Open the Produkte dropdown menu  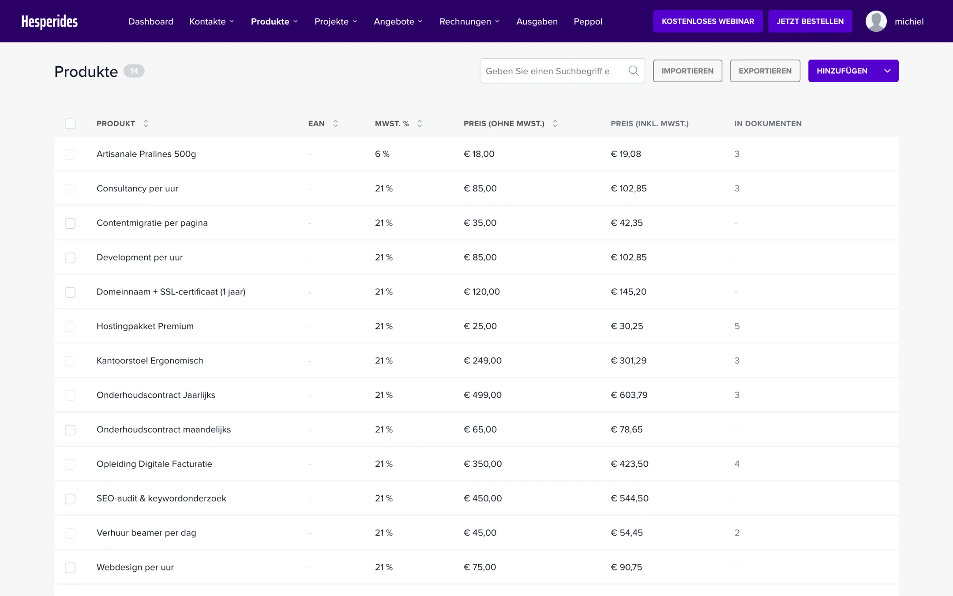274,21
